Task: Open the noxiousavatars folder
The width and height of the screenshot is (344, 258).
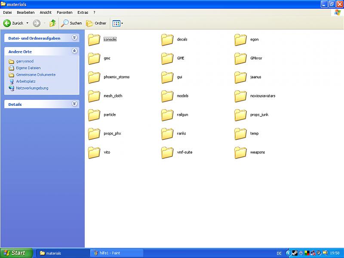Action: [241, 96]
